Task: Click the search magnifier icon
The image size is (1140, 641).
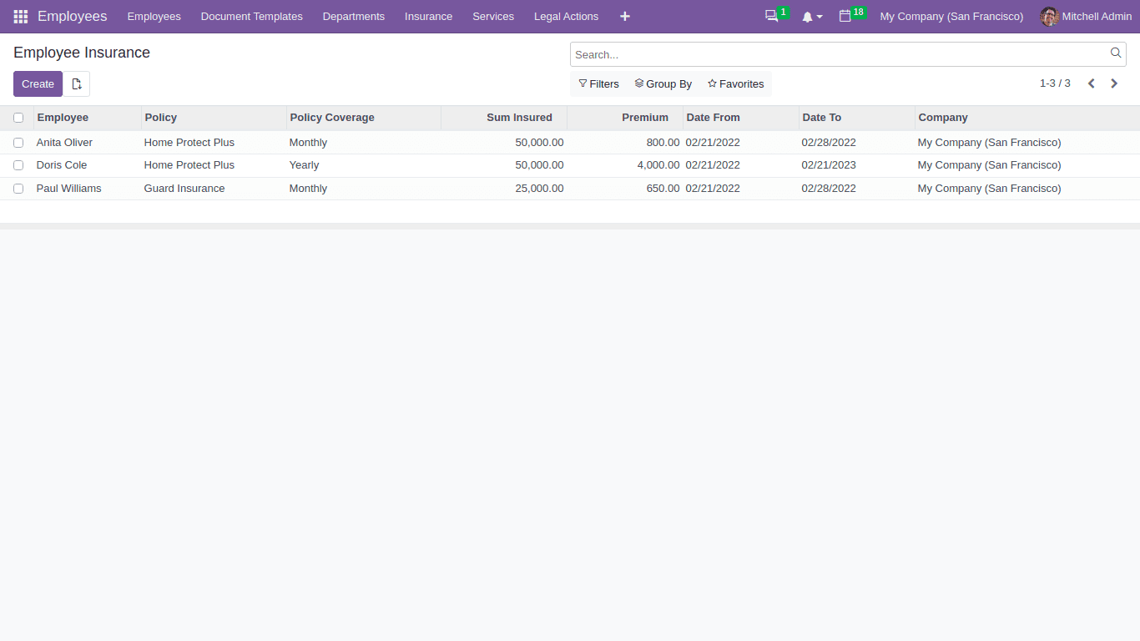Action: point(1116,53)
